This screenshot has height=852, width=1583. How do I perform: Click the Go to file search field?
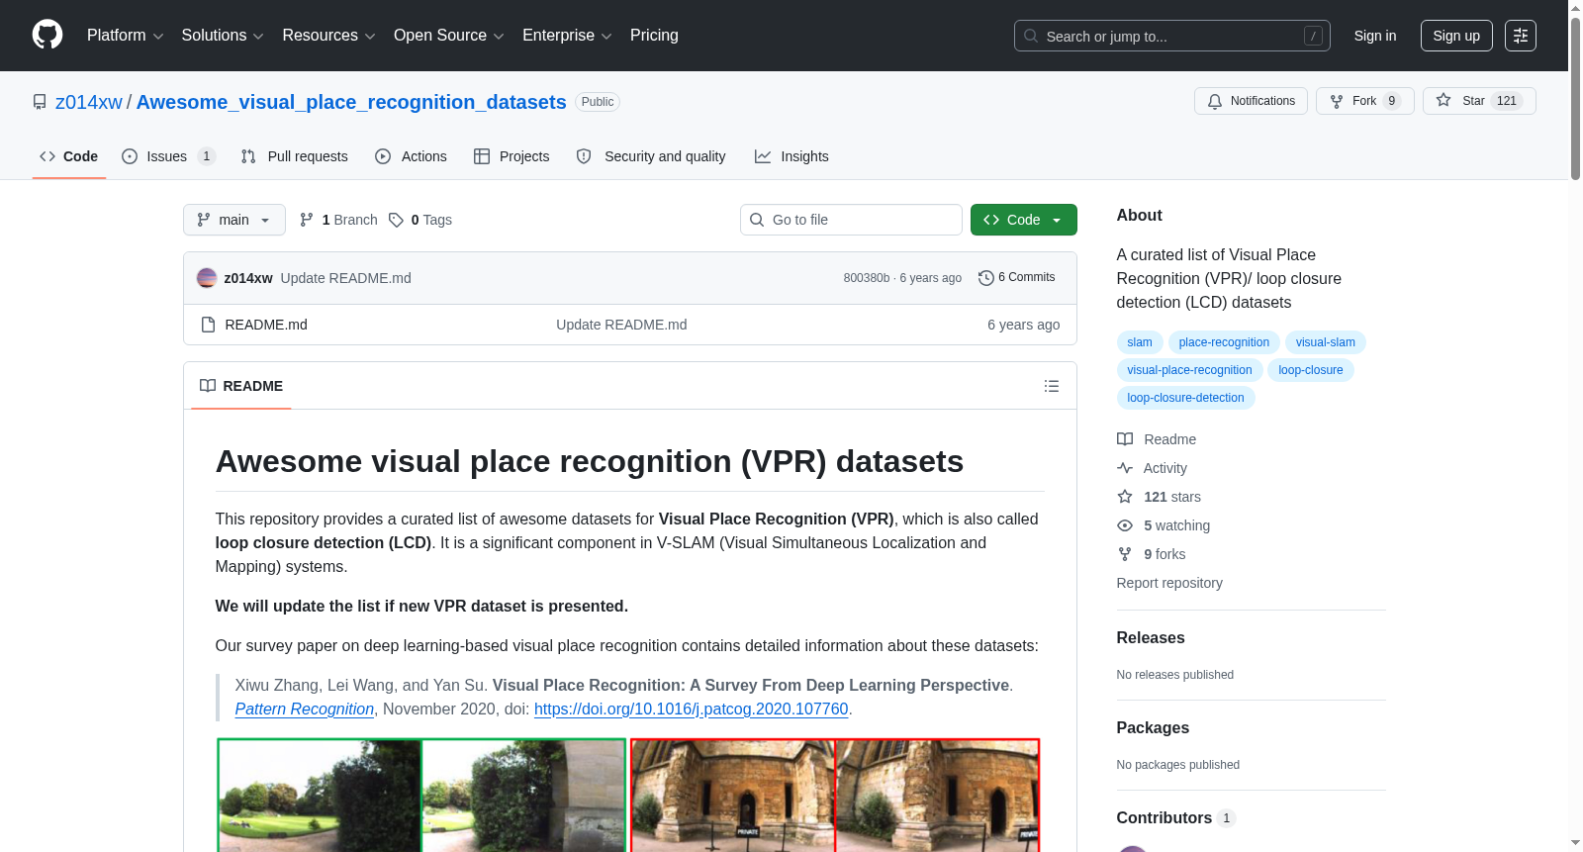pos(851,220)
